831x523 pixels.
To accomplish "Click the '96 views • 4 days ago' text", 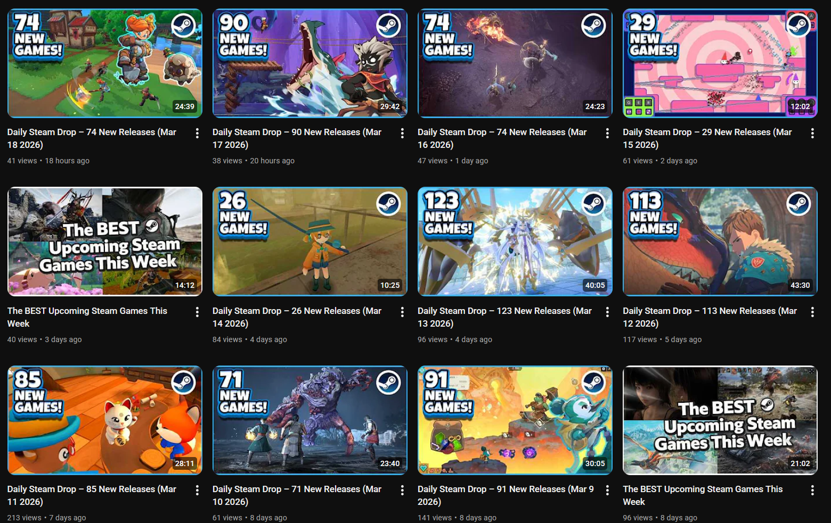I will pos(455,339).
